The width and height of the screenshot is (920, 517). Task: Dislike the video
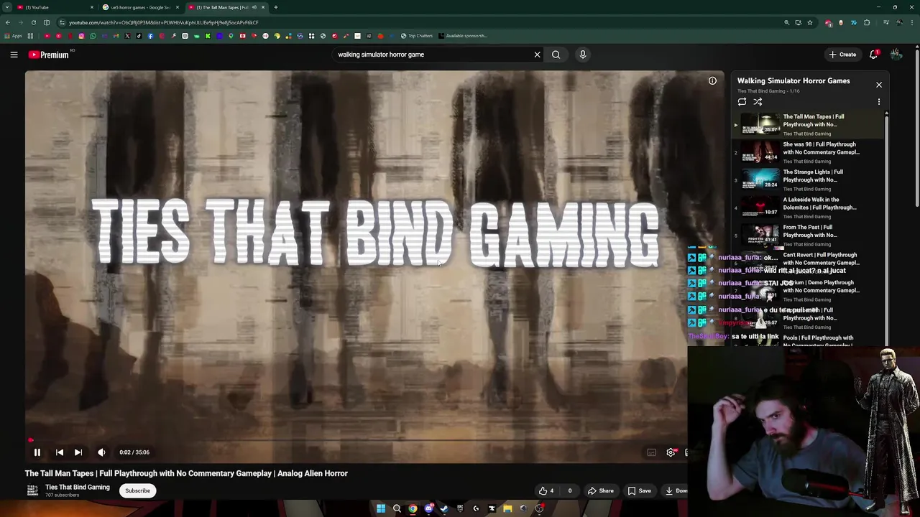point(570,491)
